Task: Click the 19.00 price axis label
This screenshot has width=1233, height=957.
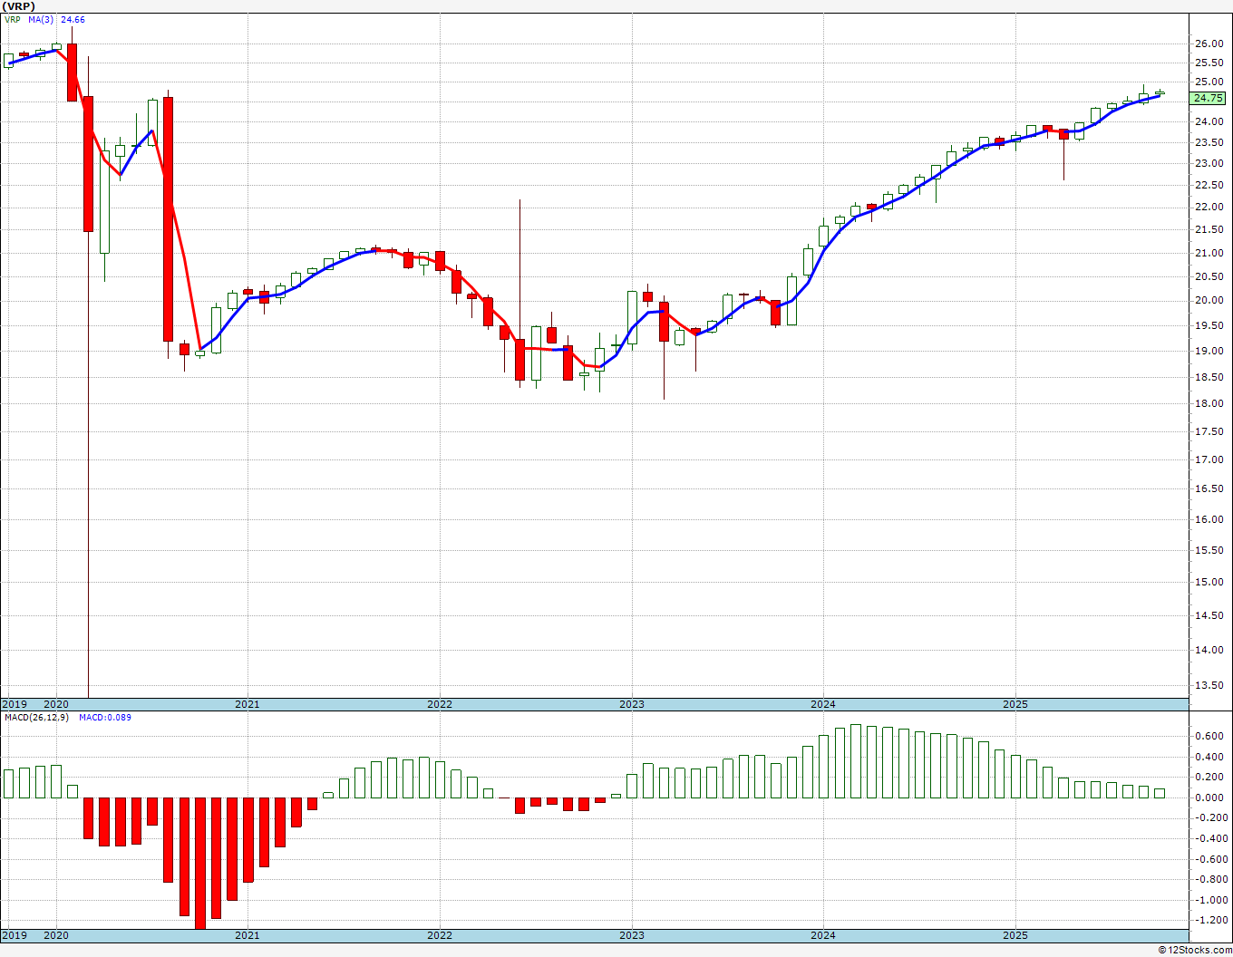Action: pos(1208,351)
